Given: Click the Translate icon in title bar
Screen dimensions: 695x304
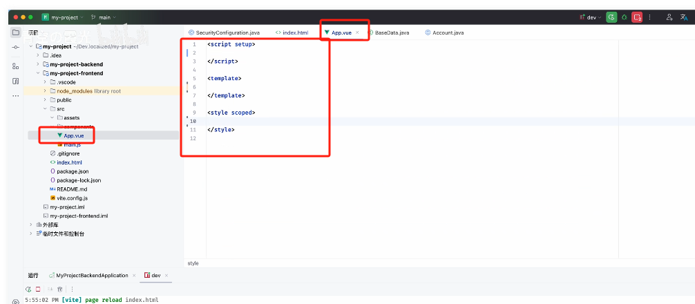Looking at the screenshot, I should (x=683, y=17).
